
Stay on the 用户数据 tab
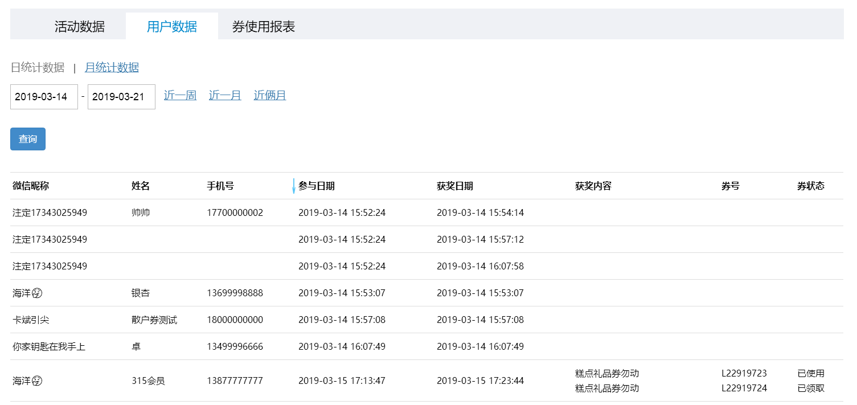pyautogui.click(x=173, y=26)
